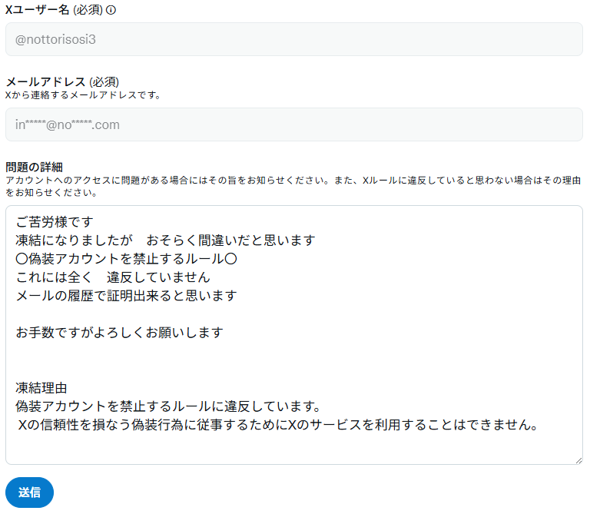The image size is (590, 524).
Task: Click the Xから連絡するメールアドレスです helper text
Action: point(83,95)
